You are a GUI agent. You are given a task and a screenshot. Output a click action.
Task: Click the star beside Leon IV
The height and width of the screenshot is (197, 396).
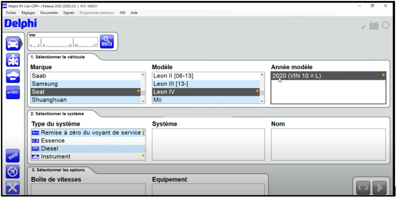tap(257, 91)
